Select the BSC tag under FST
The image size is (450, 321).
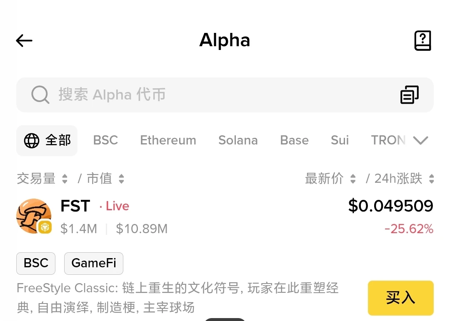pos(35,263)
